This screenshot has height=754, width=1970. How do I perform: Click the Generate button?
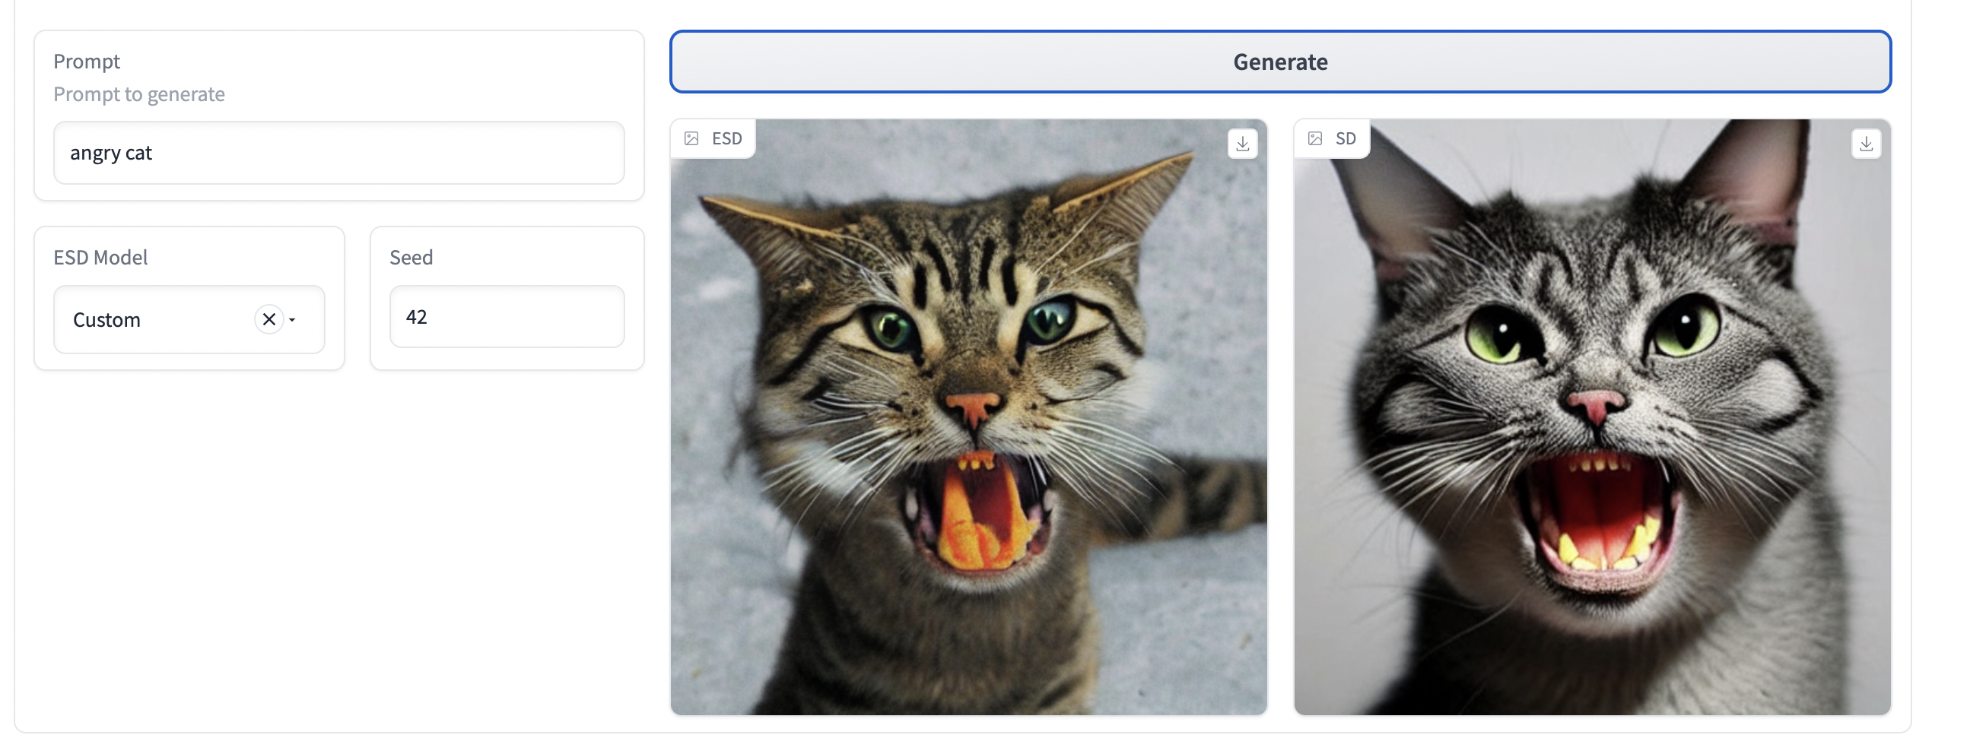pyautogui.click(x=1280, y=62)
